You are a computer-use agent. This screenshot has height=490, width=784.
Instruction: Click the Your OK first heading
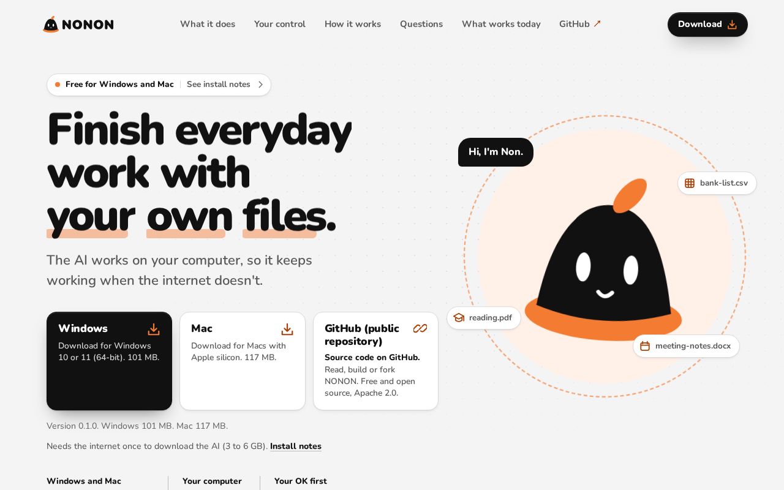(x=301, y=481)
